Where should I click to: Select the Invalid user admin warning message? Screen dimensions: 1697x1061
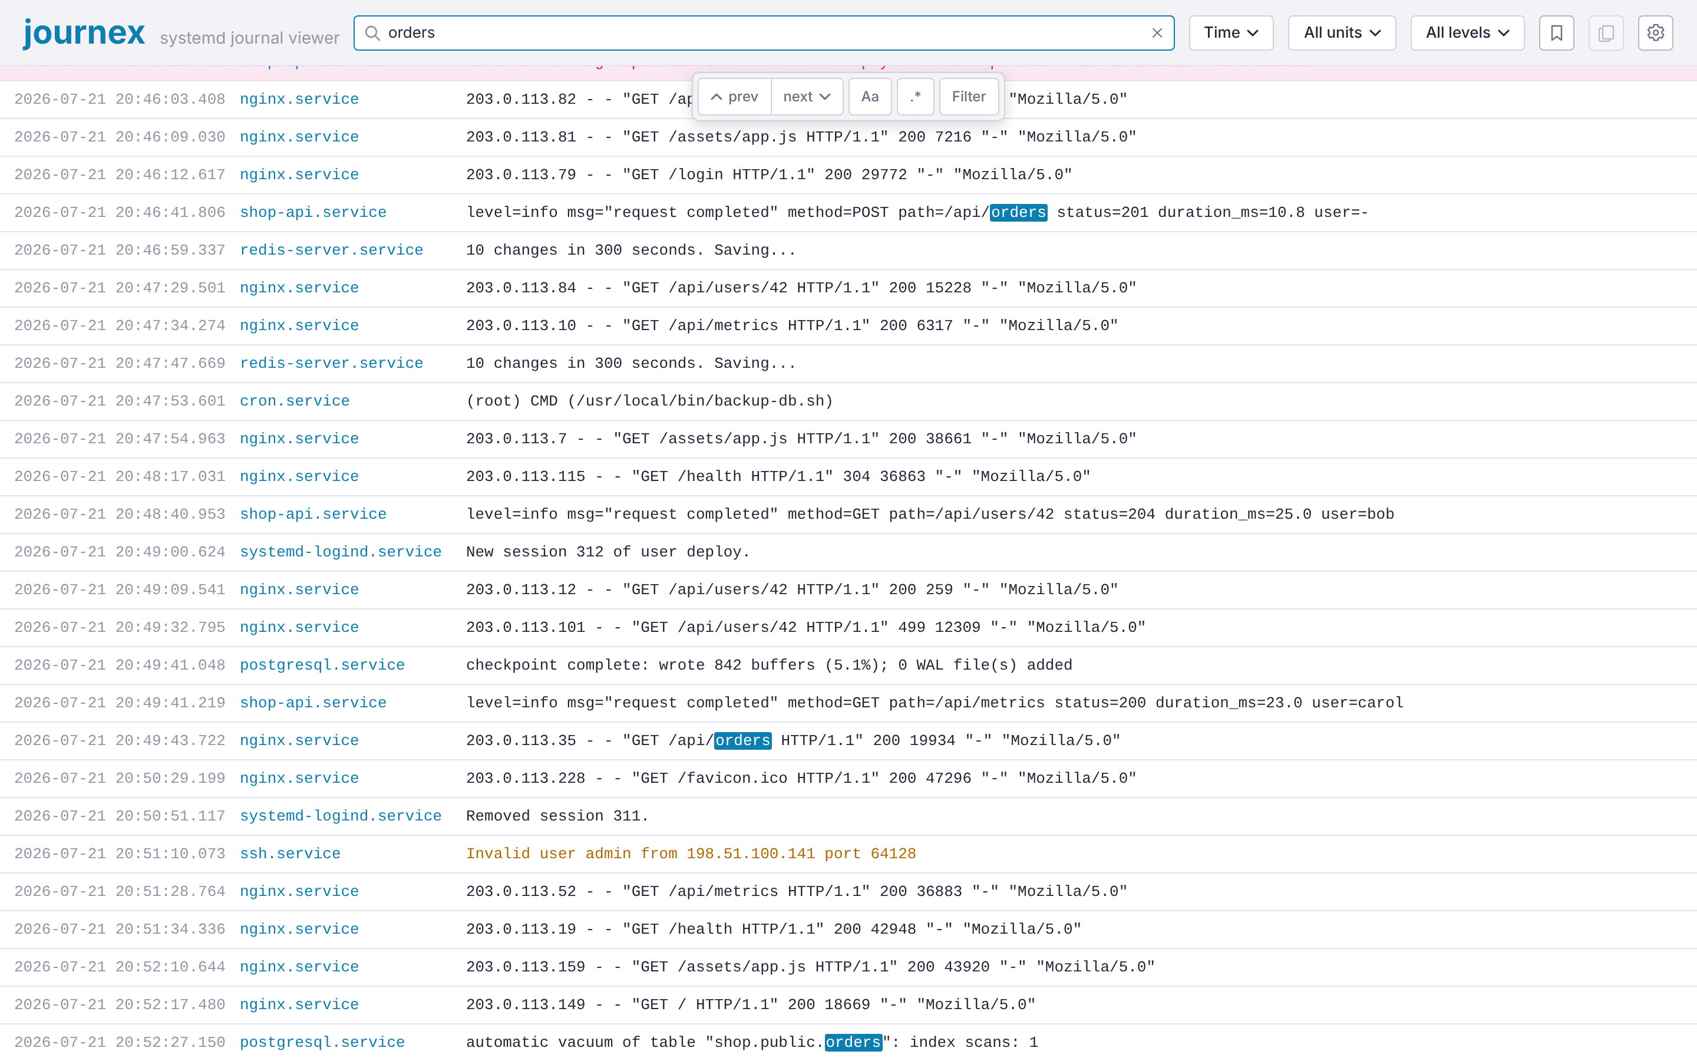point(691,854)
